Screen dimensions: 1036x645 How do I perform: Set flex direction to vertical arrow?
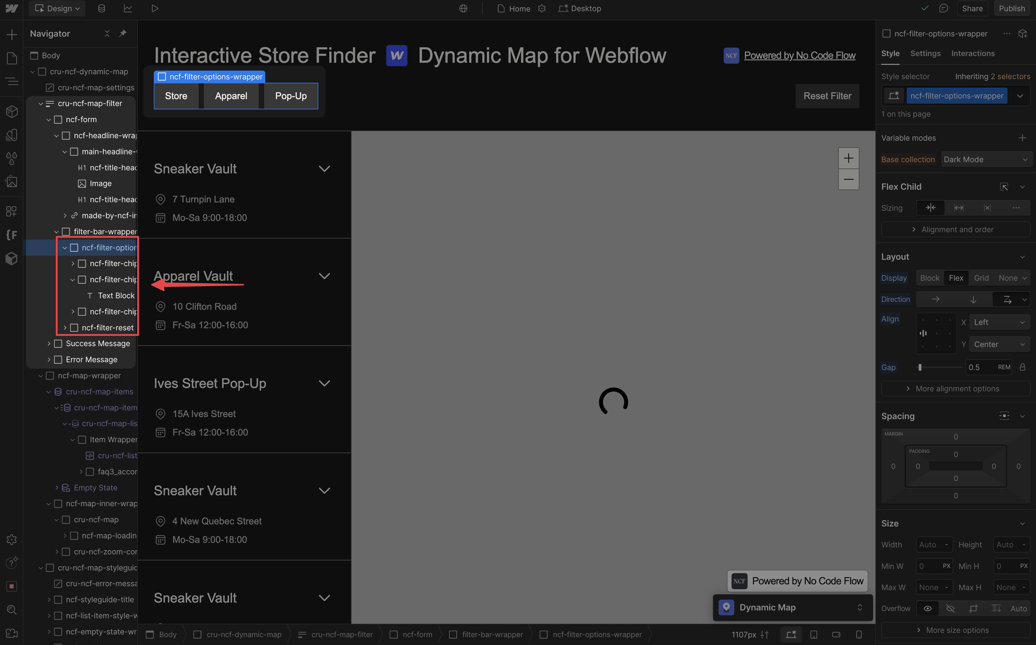click(x=973, y=299)
